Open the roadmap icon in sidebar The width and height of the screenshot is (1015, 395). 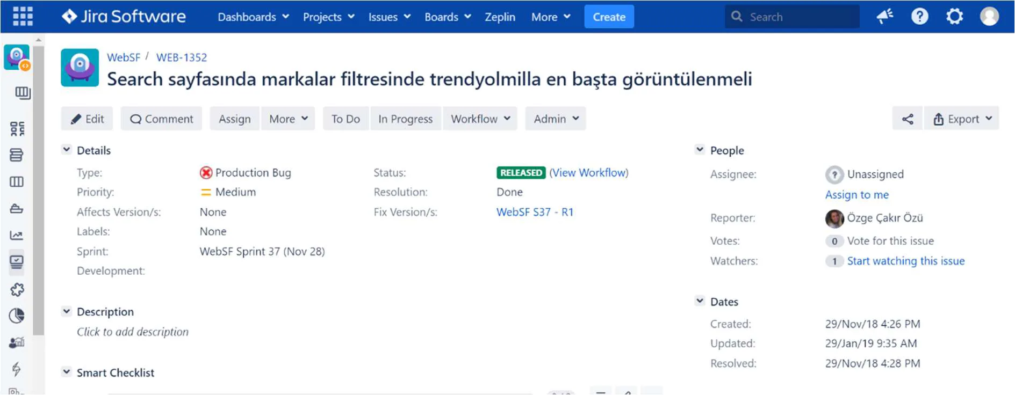tap(17, 128)
